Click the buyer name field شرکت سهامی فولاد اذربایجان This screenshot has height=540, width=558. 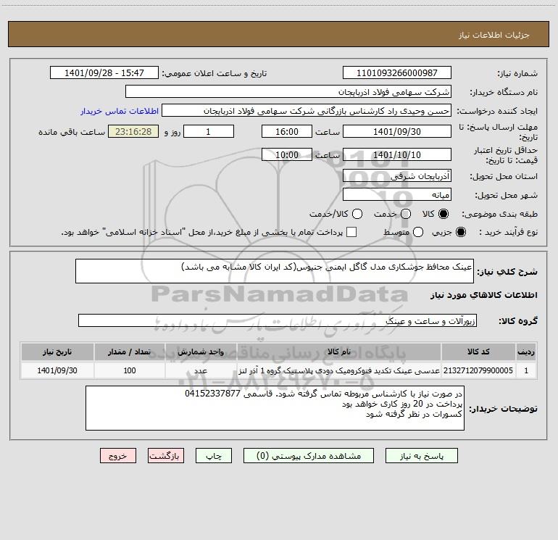[x=288, y=91]
